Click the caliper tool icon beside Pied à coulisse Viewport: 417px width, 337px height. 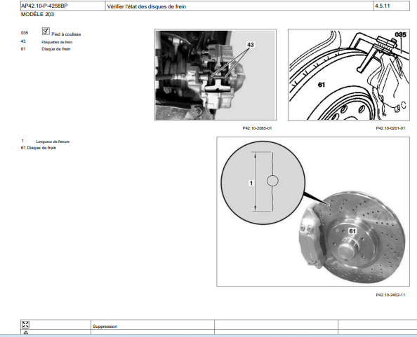46,31
